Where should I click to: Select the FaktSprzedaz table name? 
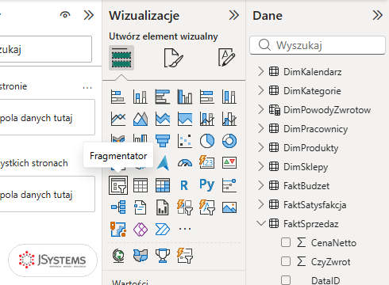pyautogui.click(x=311, y=224)
